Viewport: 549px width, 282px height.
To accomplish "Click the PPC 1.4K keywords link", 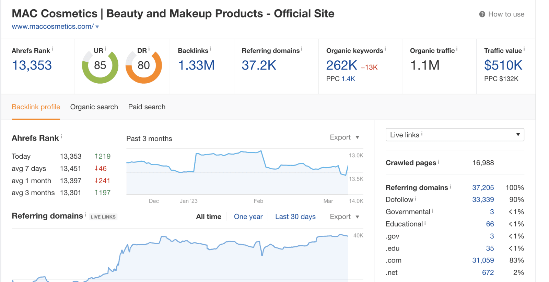I will (x=348, y=79).
